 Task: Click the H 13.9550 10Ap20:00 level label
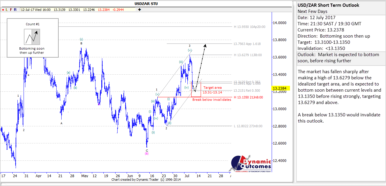[x=250, y=26]
